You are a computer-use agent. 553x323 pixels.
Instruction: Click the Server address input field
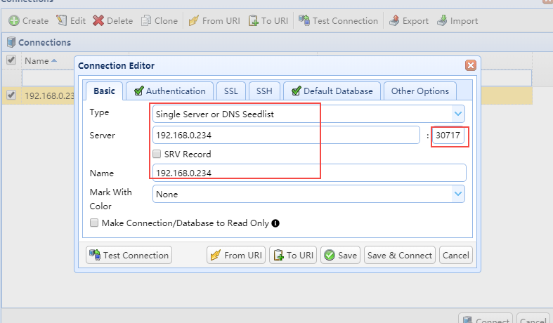point(286,135)
